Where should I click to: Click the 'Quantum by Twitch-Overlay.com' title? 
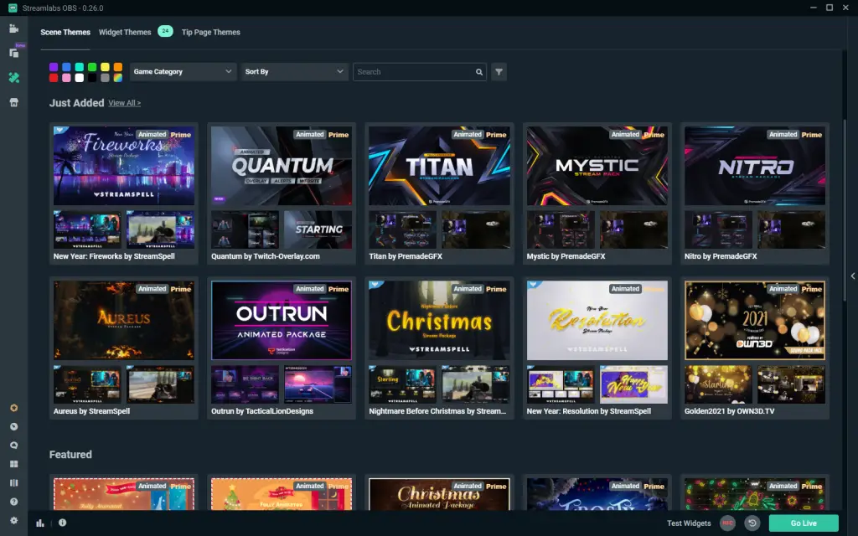[266, 256]
